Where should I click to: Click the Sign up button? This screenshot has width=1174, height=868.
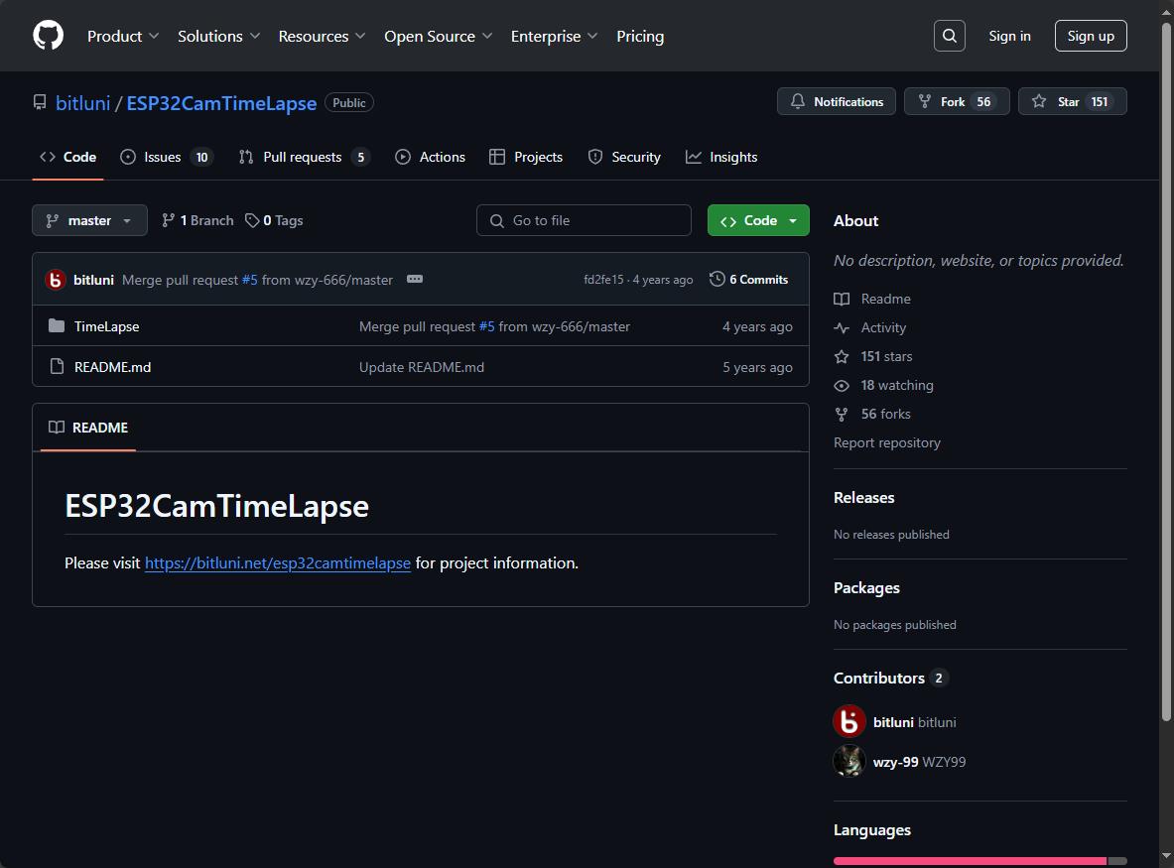point(1090,36)
